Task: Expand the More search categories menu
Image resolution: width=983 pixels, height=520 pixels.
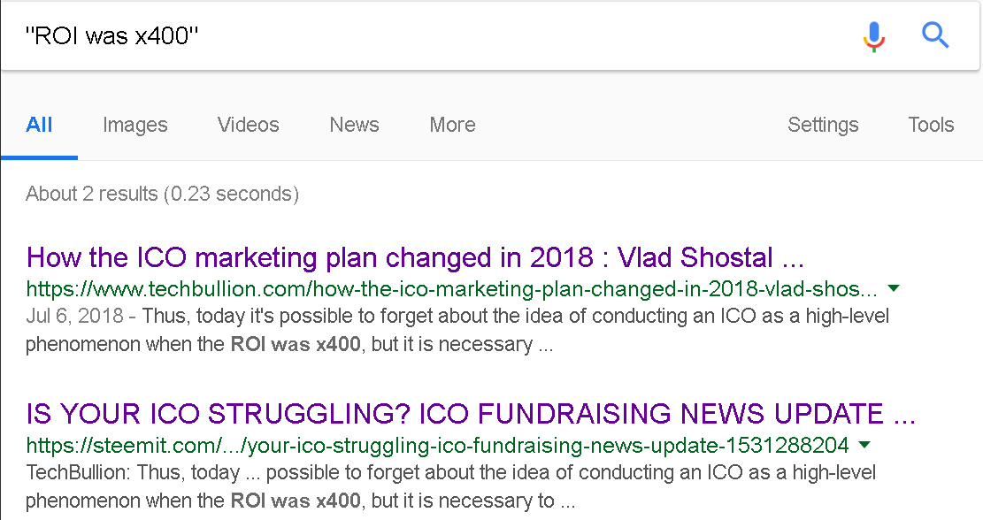Action: click(452, 125)
